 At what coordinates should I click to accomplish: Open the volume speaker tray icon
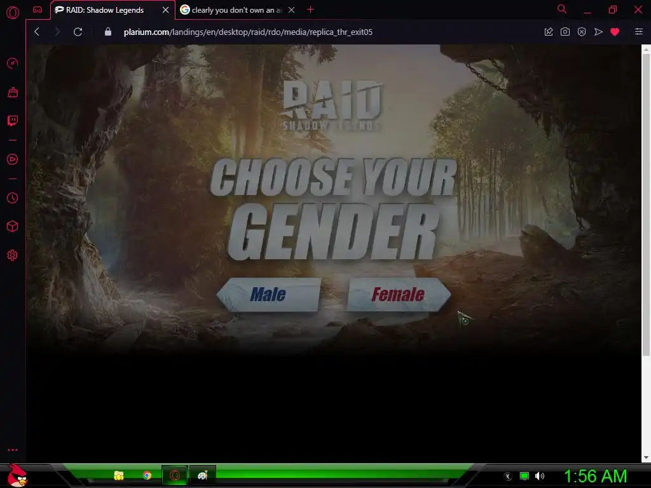pyautogui.click(x=540, y=476)
